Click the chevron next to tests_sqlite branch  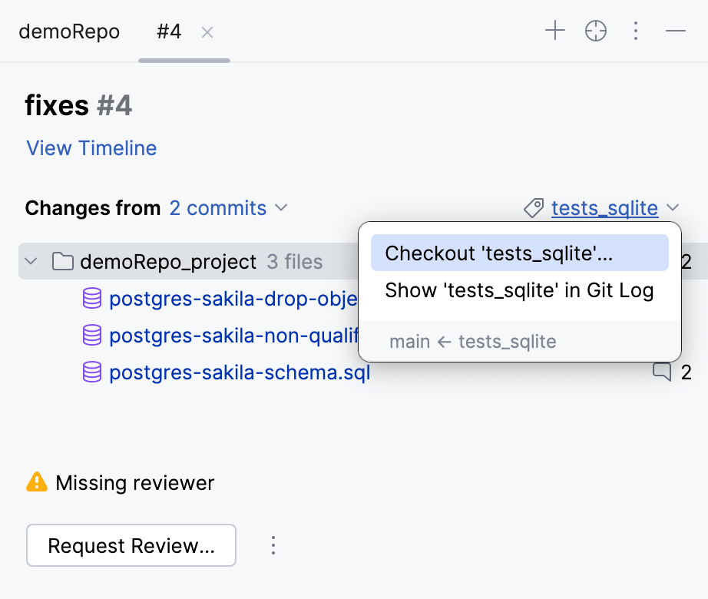coord(673,208)
